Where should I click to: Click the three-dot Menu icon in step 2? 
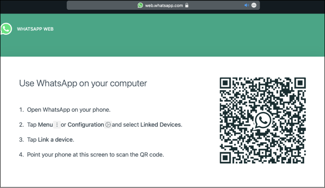click(x=57, y=124)
